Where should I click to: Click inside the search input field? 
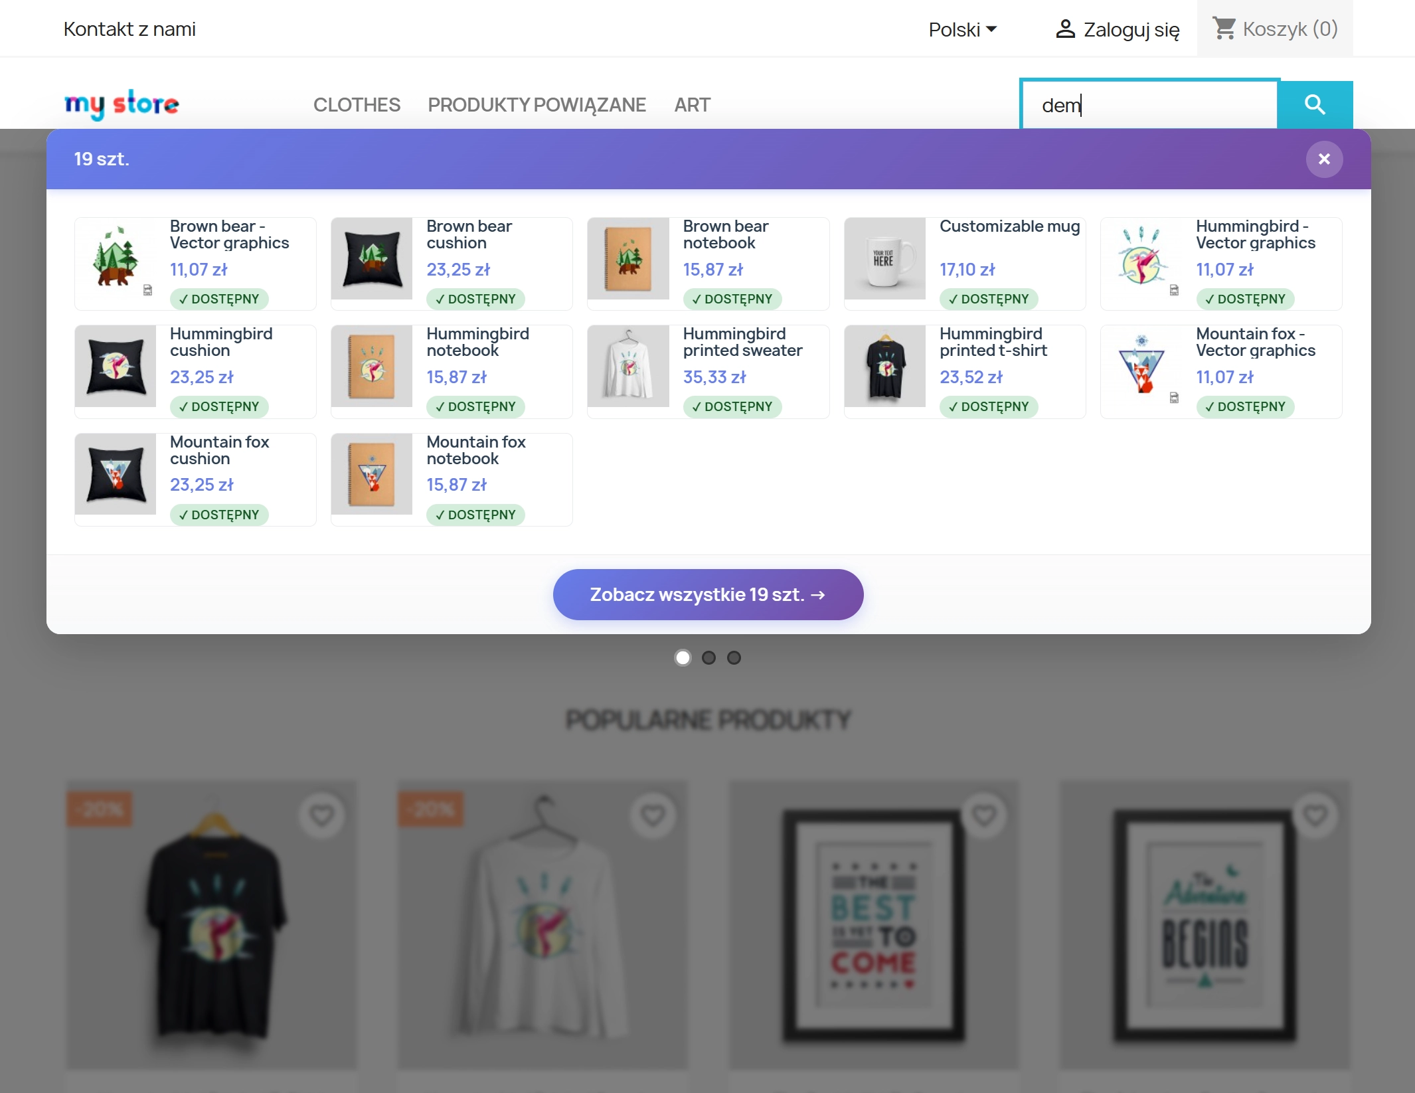coord(1149,104)
